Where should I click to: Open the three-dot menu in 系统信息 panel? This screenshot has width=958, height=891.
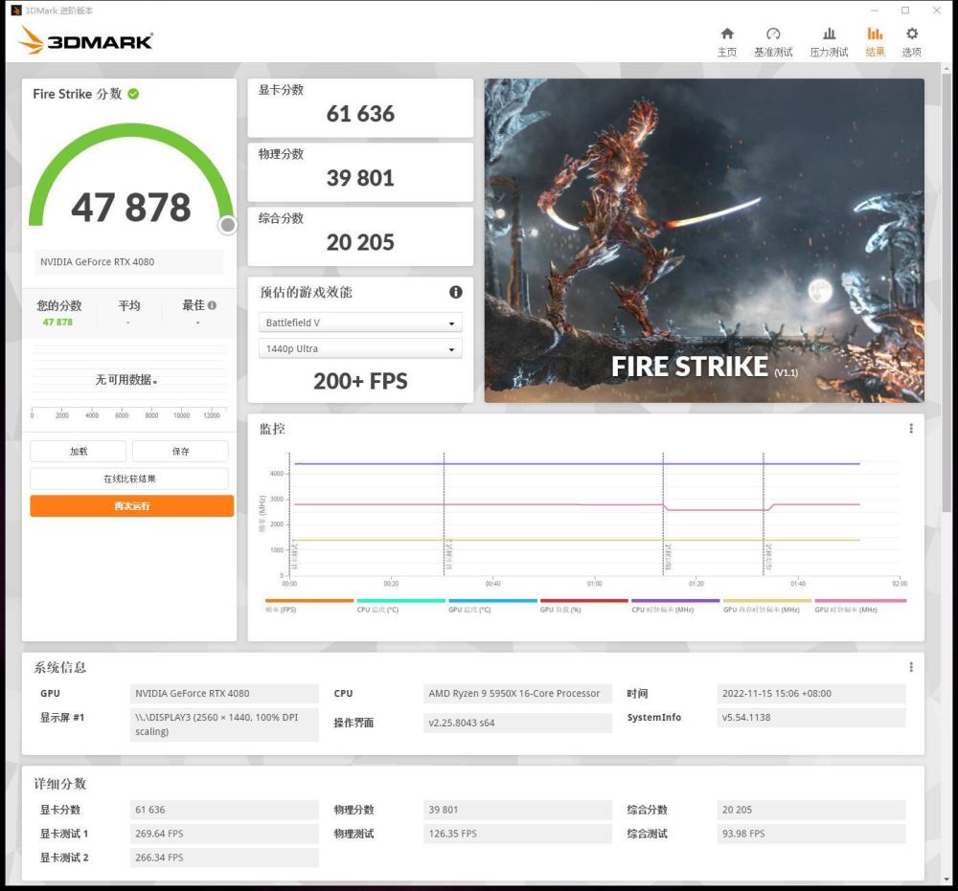coord(910,667)
